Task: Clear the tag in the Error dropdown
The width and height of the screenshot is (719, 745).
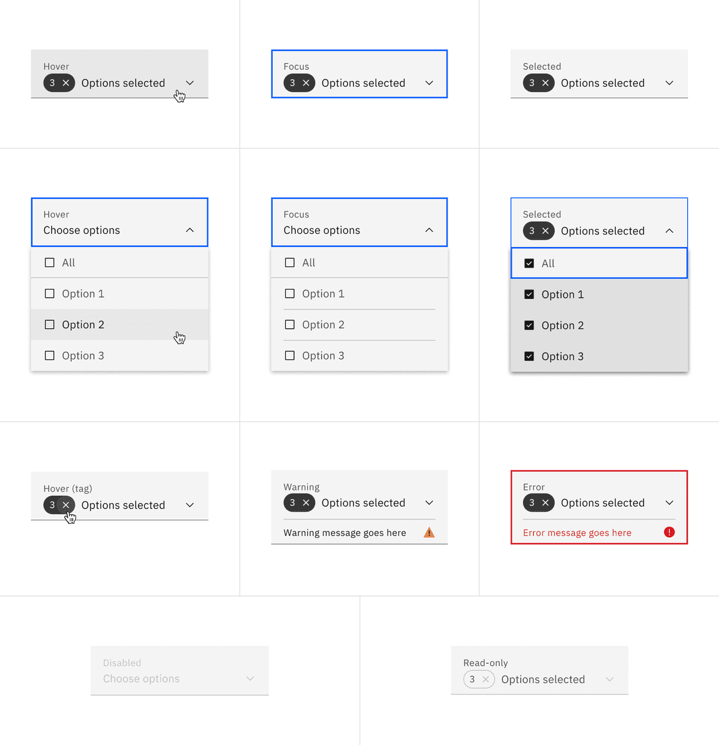Action: [x=545, y=503]
